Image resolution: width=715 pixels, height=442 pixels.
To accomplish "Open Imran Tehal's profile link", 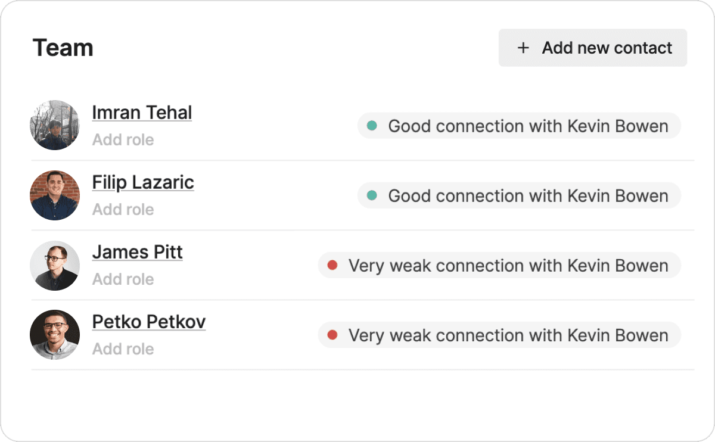I will pos(142,112).
